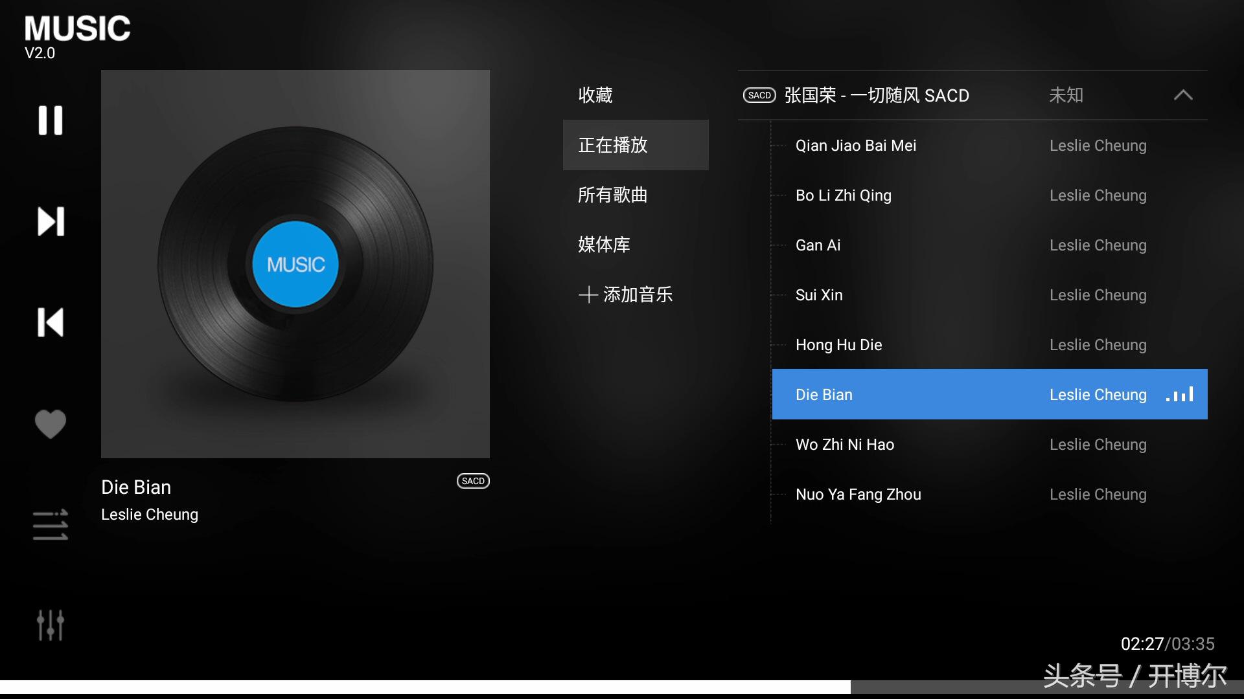Play the song Qian Jiao Bai Mei
This screenshot has width=1244, height=699.
click(x=989, y=146)
